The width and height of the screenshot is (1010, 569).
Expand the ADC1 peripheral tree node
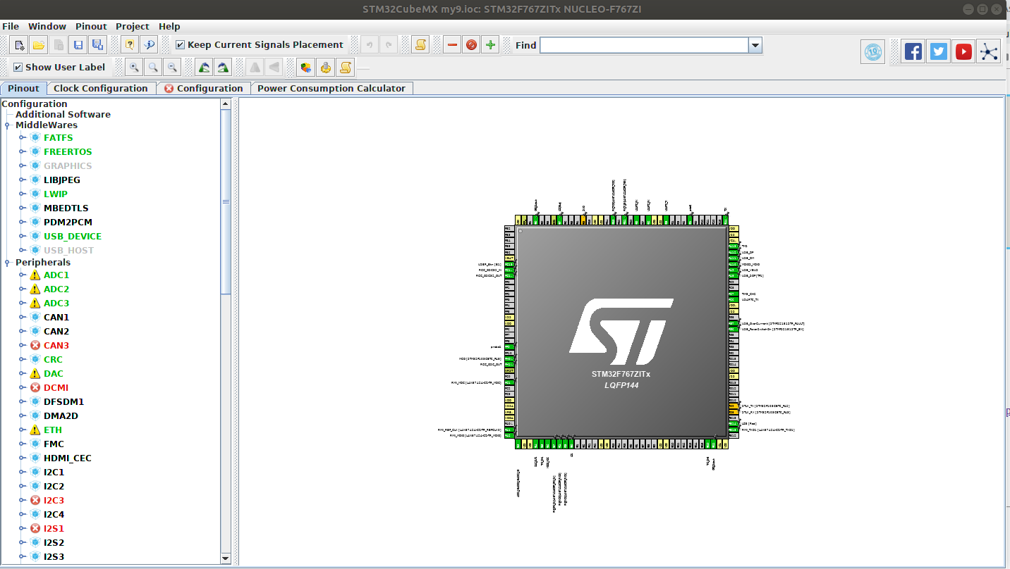coord(23,275)
